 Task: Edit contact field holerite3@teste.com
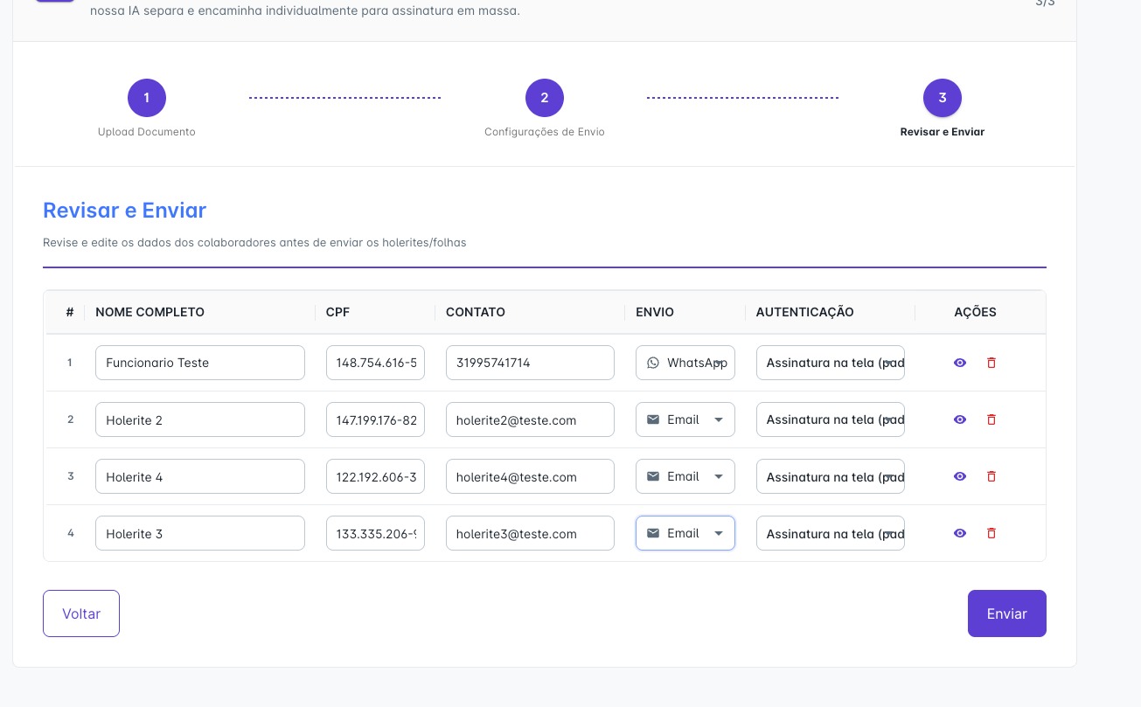coord(530,533)
